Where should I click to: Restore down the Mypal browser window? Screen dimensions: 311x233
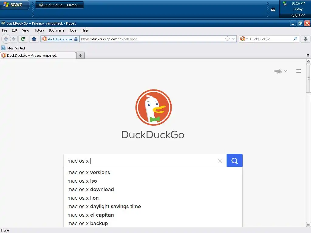point(300,23)
